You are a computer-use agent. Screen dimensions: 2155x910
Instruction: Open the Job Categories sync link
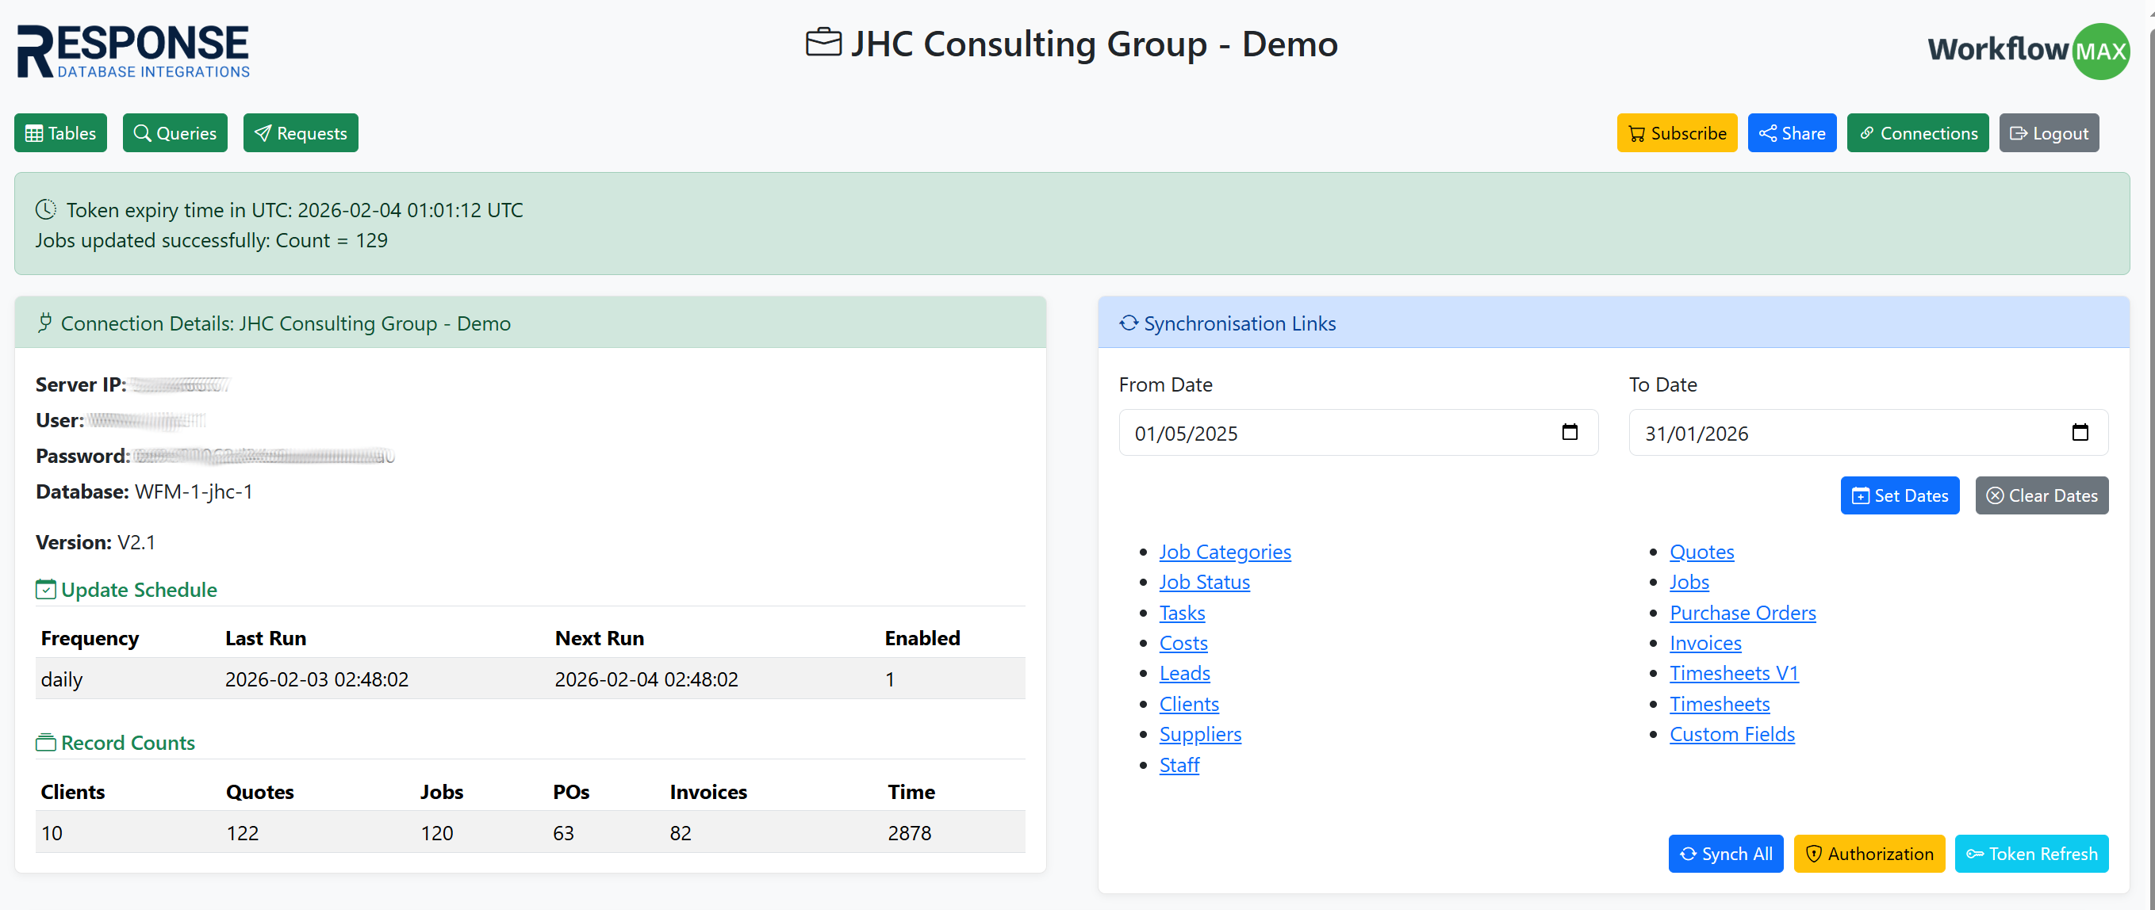coord(1224,551)
